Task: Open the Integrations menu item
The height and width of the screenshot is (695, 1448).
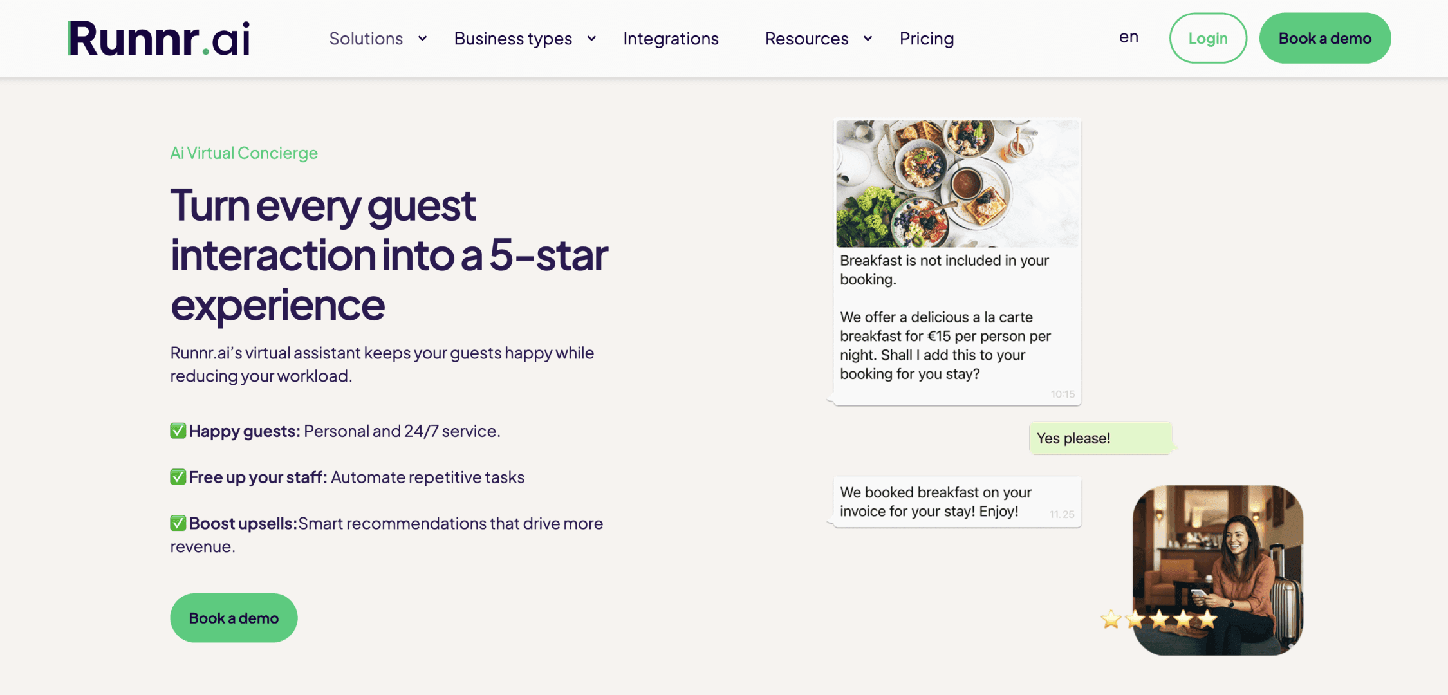Action: [x=671, y=39]
